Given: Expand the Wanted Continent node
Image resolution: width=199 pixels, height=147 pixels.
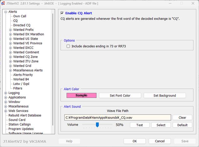Looking at the screenshot, I should coord(10,52).
